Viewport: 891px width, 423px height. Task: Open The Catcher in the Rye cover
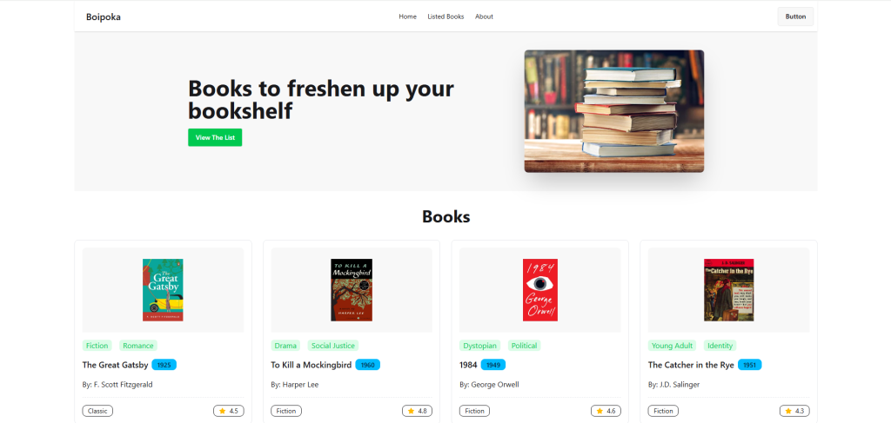(x=729, y=290)
